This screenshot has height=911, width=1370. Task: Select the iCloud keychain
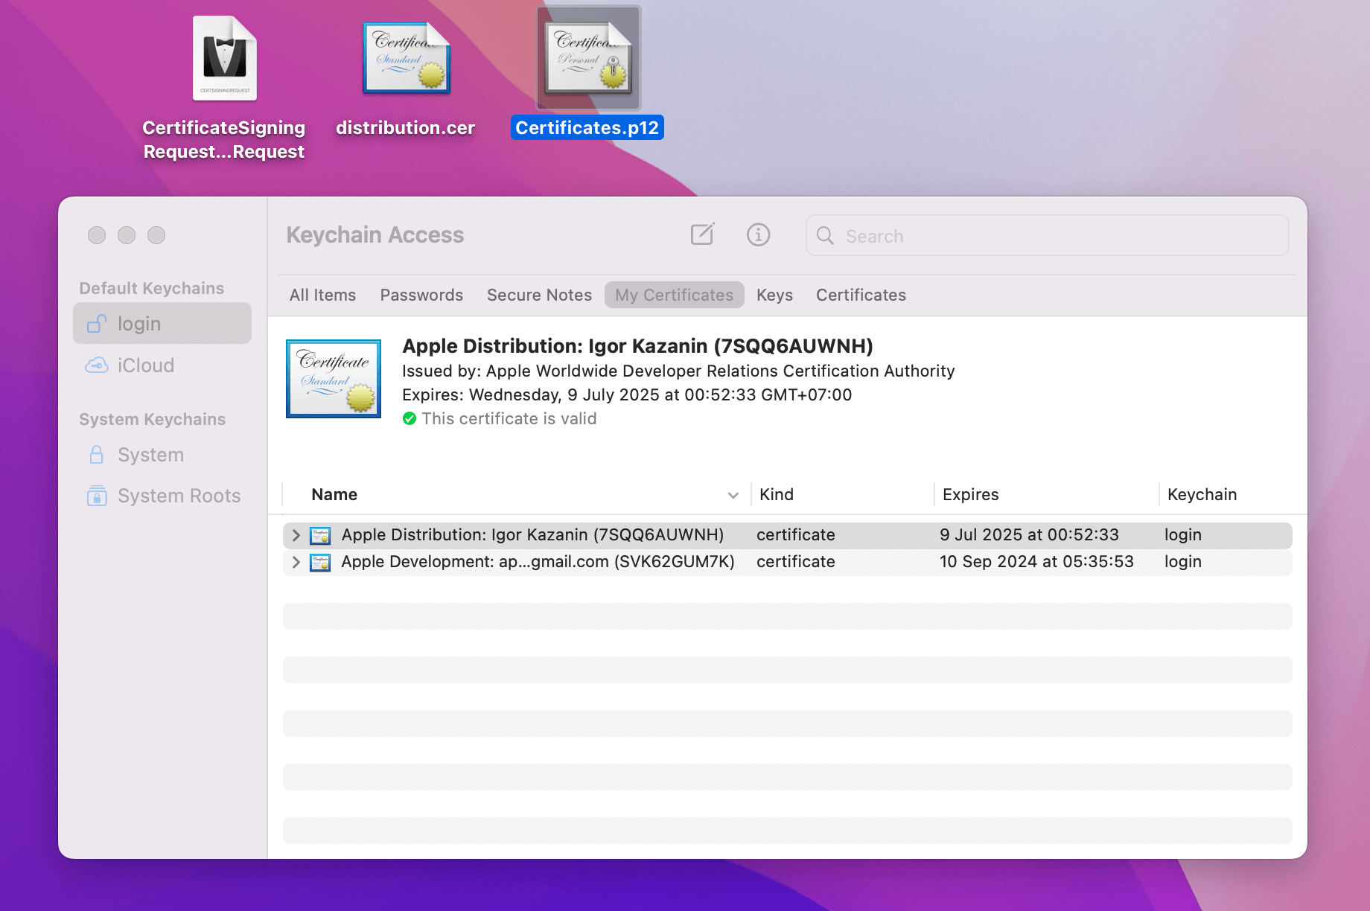[162, 365]
